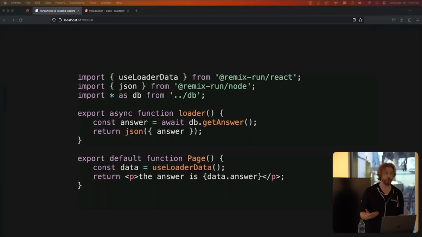Screen dimensions: 422x237
Task: Open a new tab with plus
Action: coord(136,11)
